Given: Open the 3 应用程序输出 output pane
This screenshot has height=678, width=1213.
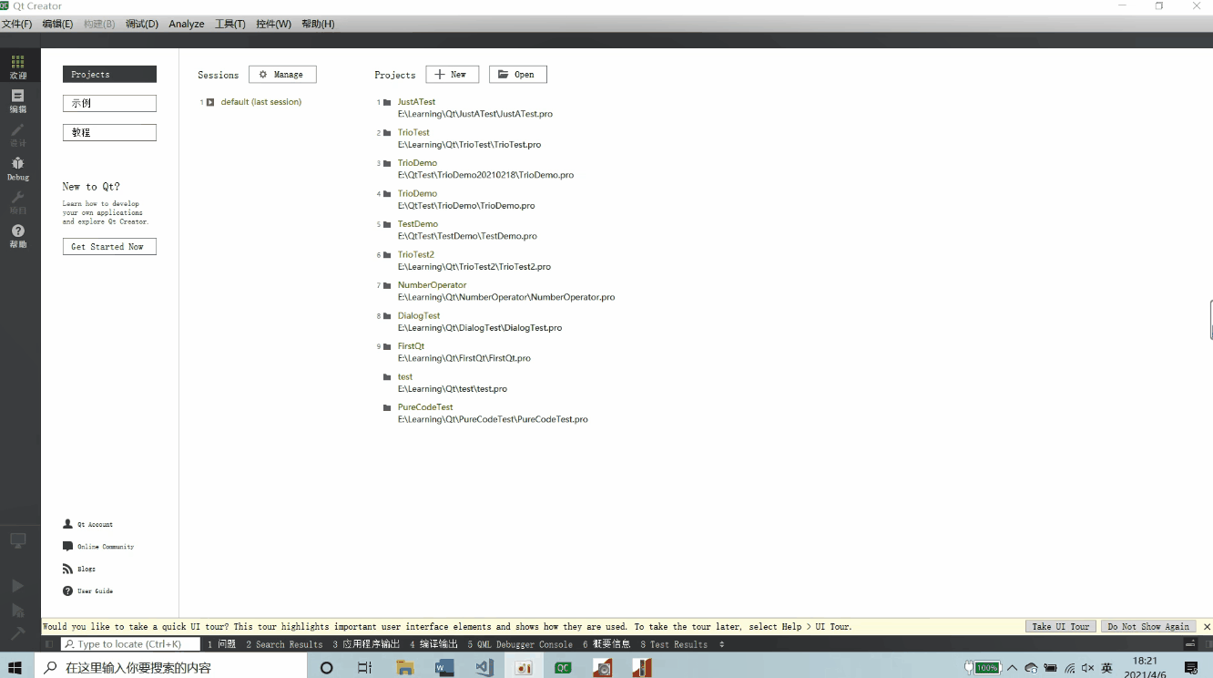Looking at the screenshot, I should (x=366, y=644).
